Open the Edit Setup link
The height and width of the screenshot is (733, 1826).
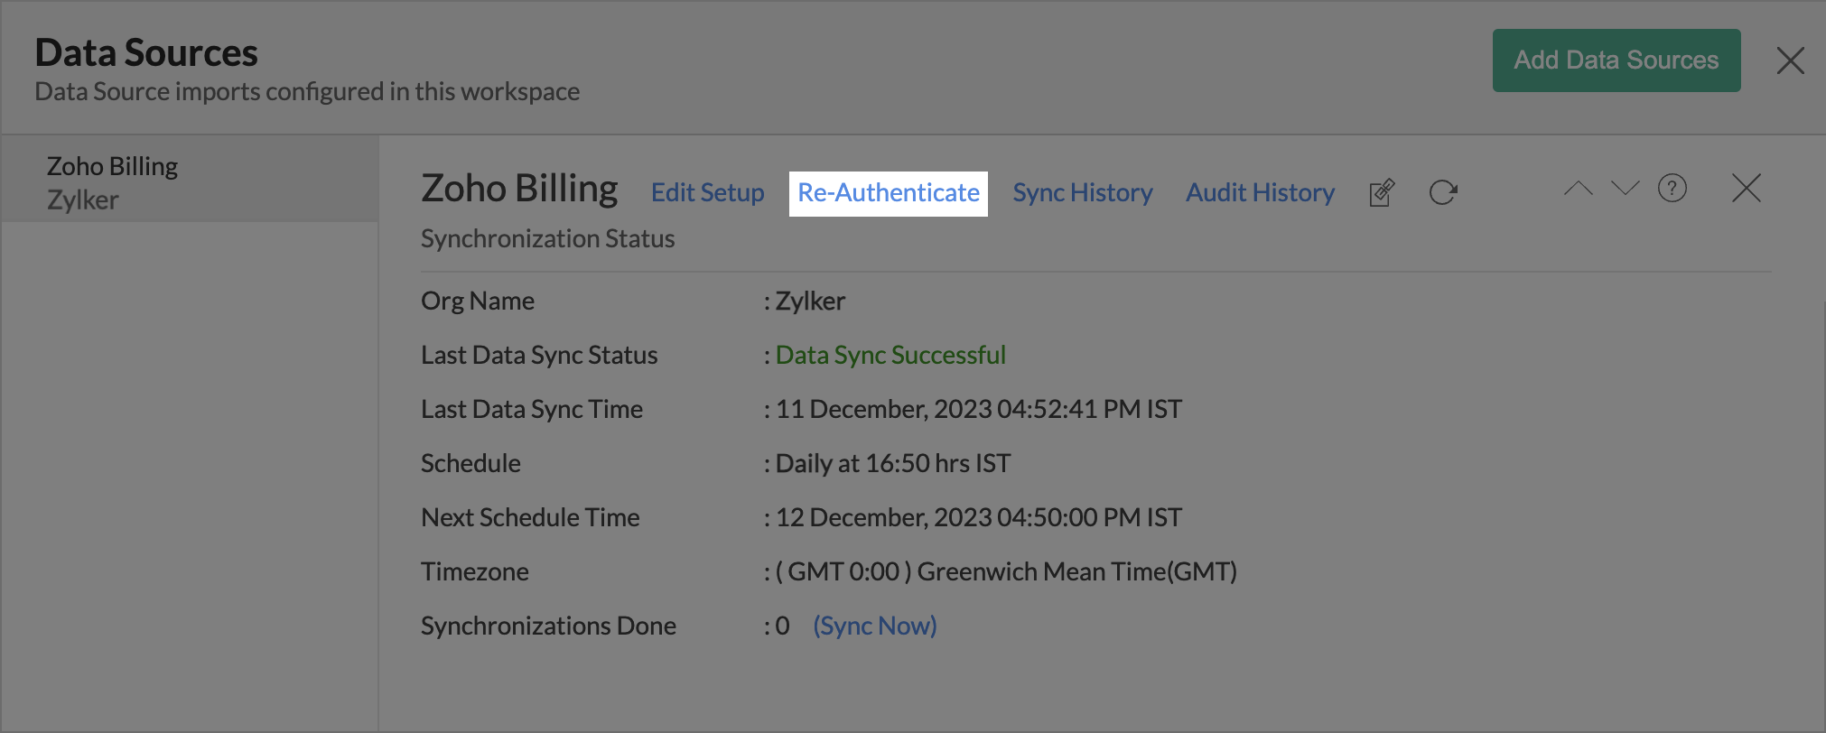click(x=707, y=193)
